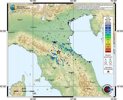
Task: Click the Epicentro Strumentale legend label
Action: (x=108, y=68)
